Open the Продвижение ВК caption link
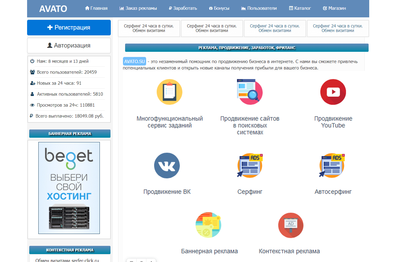Viewport: 396px width, 262px height. pos(167,192)
